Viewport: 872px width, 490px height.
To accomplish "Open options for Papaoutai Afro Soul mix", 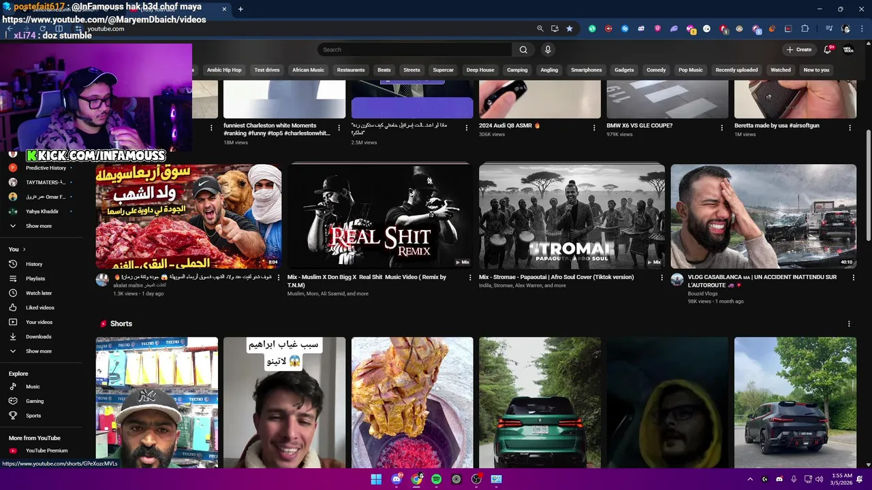I will (x=661, y=277).
